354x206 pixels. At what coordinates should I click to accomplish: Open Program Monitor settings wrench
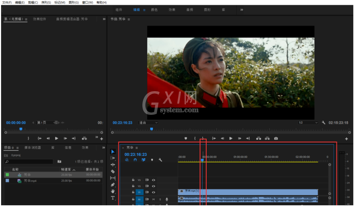(323, 123)
